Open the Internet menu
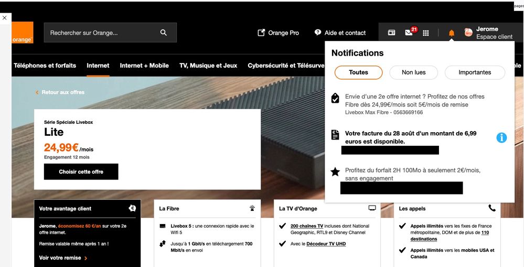 98,66
